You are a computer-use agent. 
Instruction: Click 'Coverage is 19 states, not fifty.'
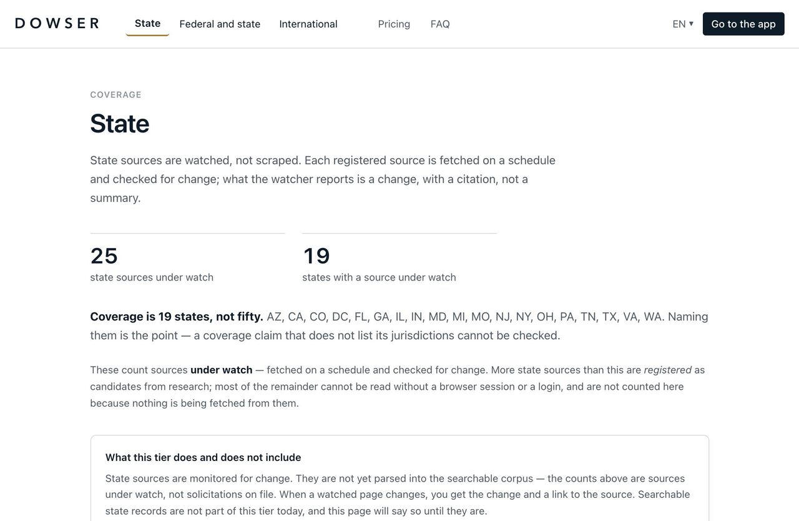pyautogui.click(x=177, y=317)
